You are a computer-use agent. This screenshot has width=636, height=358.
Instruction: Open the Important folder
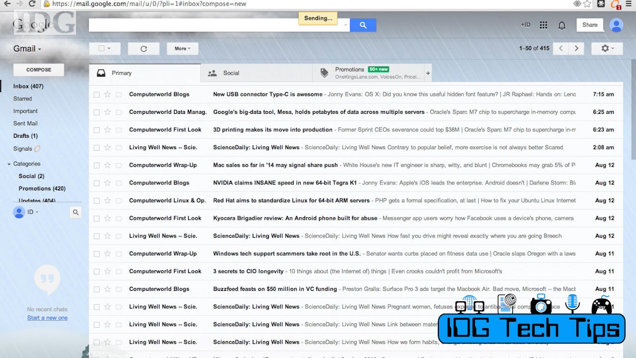25,111
